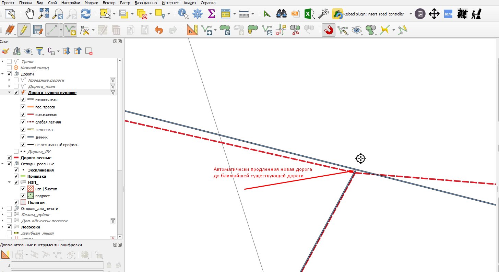Click the Reload plugin icon

click(337, 14)
